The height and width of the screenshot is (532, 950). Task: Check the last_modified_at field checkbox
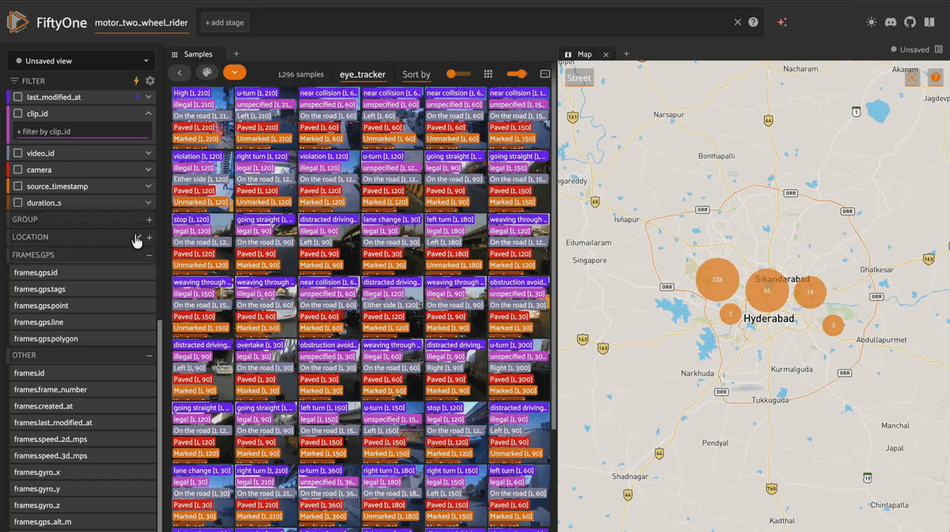pyautogui.click(x=17, y=97)
